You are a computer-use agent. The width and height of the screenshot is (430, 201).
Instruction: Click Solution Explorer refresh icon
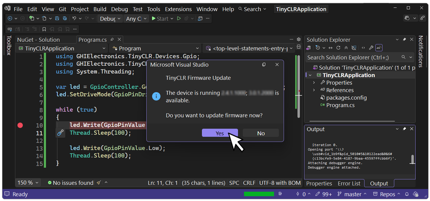pyautogui.click(x=338, y=48)
